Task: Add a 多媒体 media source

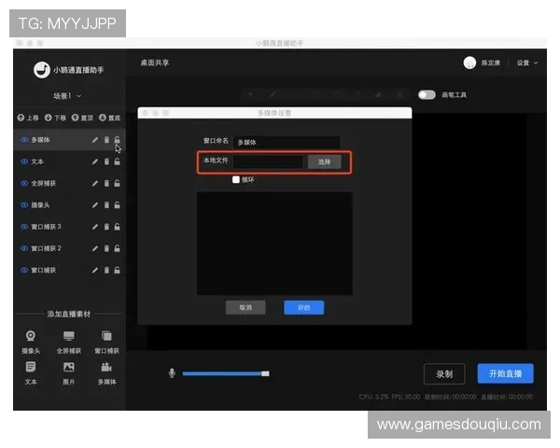Action: tap(106, 372)
